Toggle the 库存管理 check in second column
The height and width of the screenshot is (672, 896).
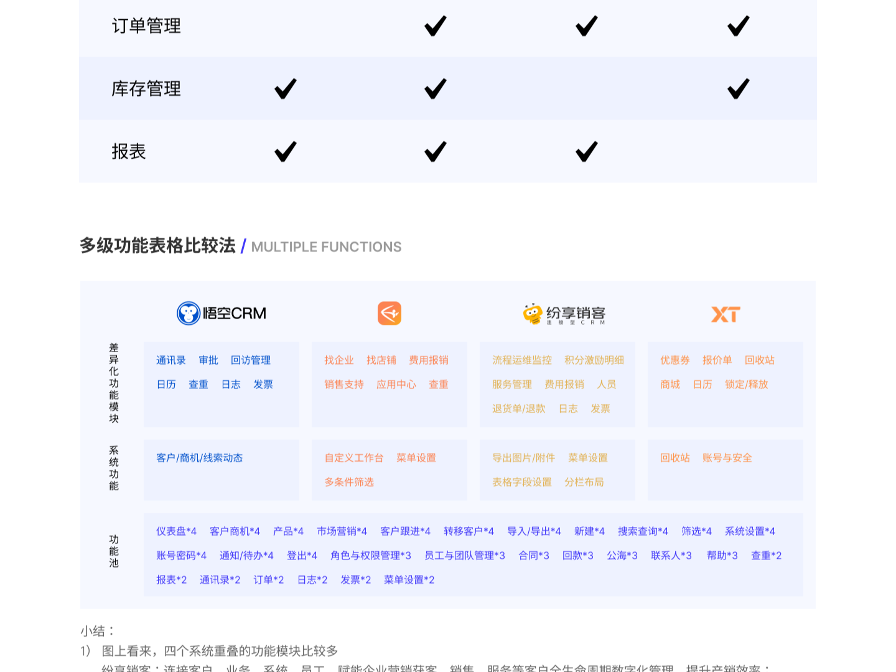(x=434, y=88)
